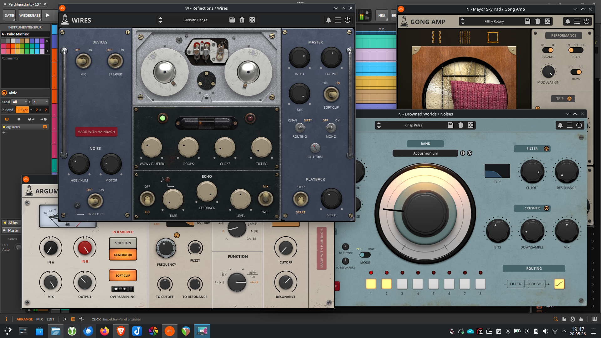Image resolution: width=601 pixels, height=338 pixels.
Task: Flip the PLAYBACK stop/start switch
Action: click(x=300, y=199)
